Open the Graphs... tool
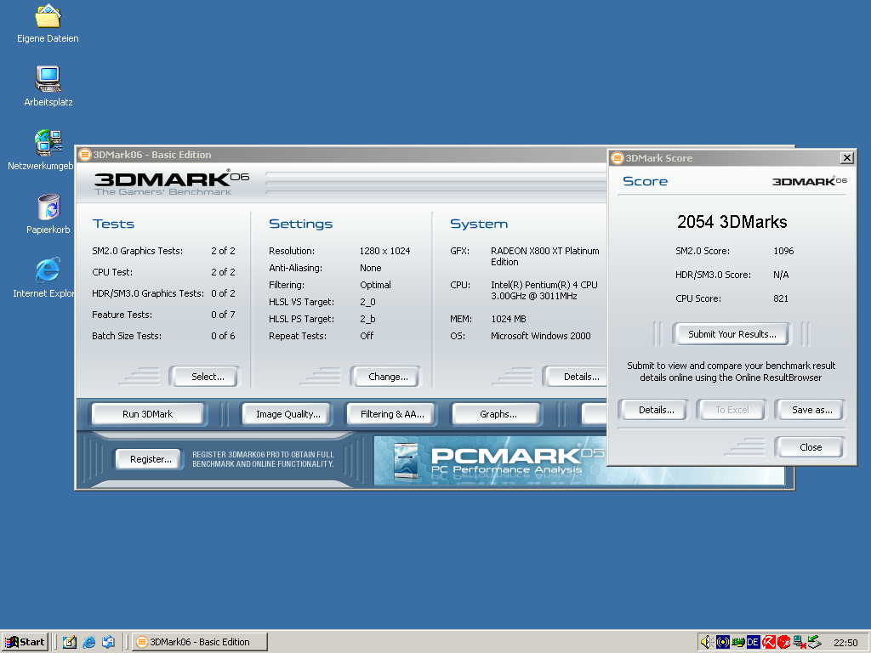 [x=497, y=414]
